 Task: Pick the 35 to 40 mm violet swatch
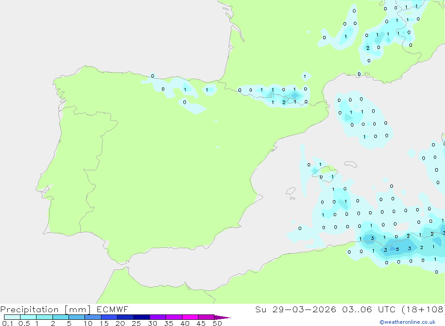[x=174, y=317]
